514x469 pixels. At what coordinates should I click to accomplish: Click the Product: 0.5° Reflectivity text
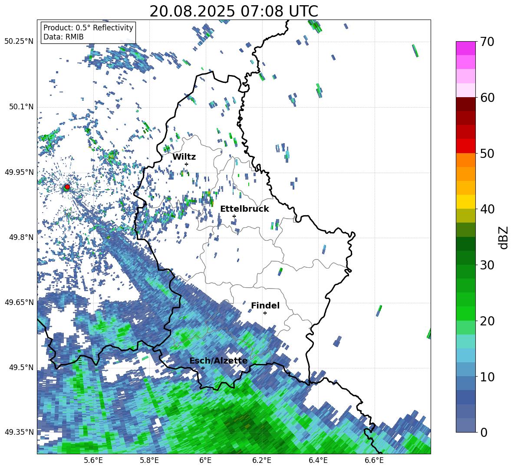(x=88, y=28)
